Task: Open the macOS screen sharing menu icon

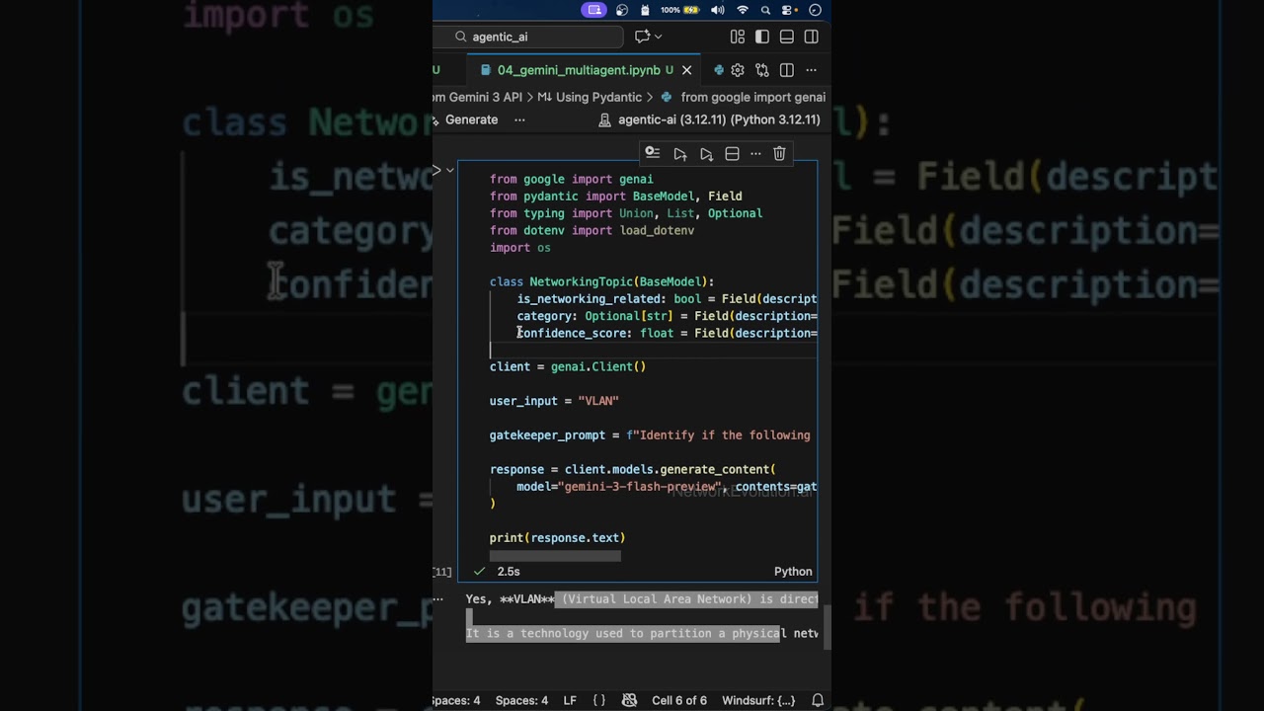Action: 594,10
